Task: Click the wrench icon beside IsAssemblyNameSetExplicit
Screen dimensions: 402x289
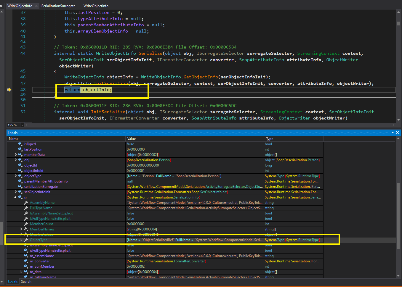Action: click(26, 213)
